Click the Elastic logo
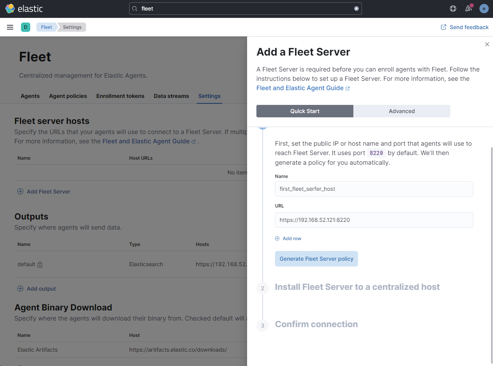 (x=24, y=9)
